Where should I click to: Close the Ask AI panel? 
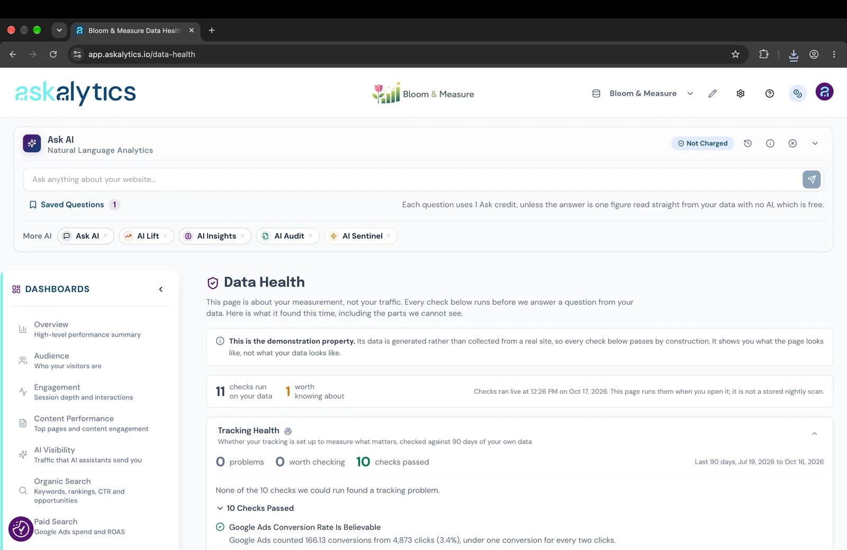click(x=792, y=143)
